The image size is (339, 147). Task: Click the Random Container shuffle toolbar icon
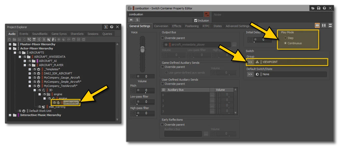point(44,40)
